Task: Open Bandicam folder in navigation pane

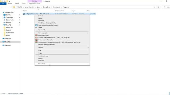Action: [x=9, y=27]
